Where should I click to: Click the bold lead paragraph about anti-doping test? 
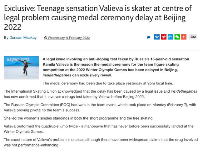(116, 67)
